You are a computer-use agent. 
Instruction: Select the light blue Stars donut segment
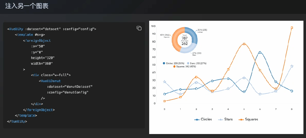point(190,48)
